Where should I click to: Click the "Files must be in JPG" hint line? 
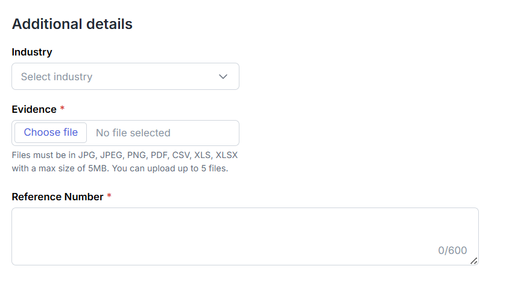click(x=125, y=155)
